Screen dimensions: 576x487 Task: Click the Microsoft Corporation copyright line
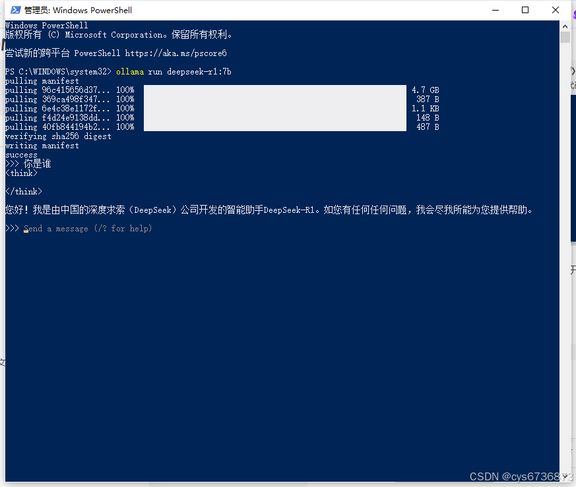(119, 35)
